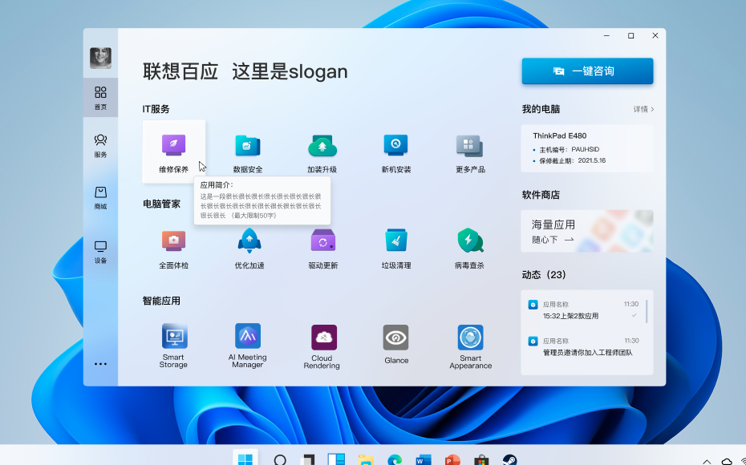The width and height of the screenshot is (746, 465).
Task: Open the three-dots more menu in sidebar
Action: 100,364
